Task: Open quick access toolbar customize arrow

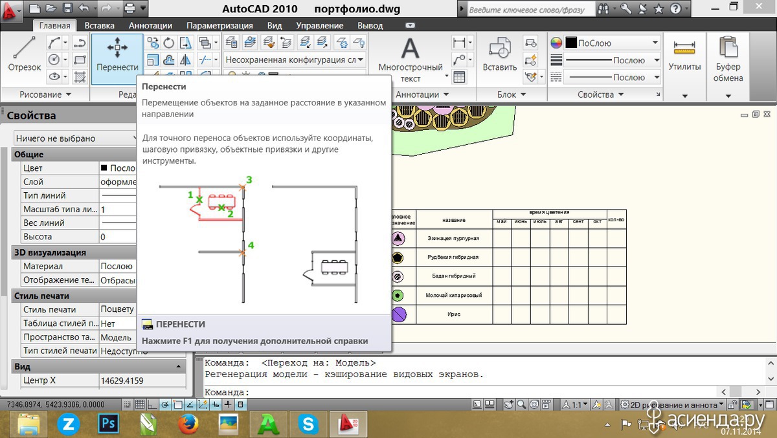Action: click(x=143, y=9)
